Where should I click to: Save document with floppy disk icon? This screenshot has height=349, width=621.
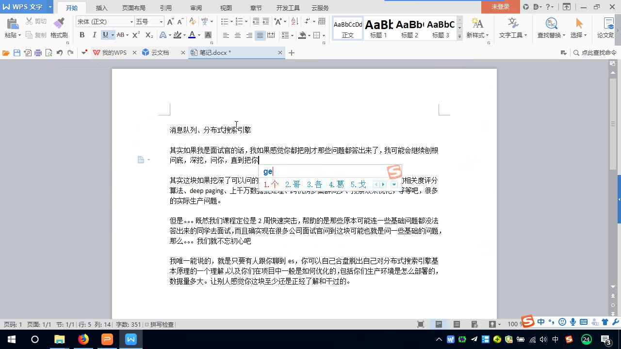17,53
